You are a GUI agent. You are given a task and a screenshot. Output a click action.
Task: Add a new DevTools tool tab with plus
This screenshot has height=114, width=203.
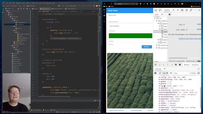click(x=178, y=10)
